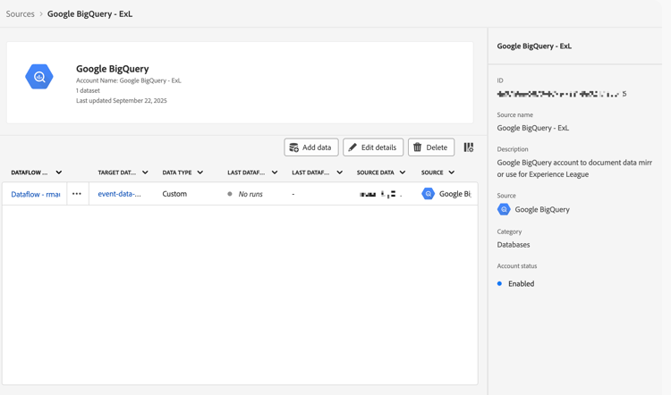The height and width of the screenshot is (395, 671).
Task: Click the BigQuery icon in right panel
Action: (504, 209)
